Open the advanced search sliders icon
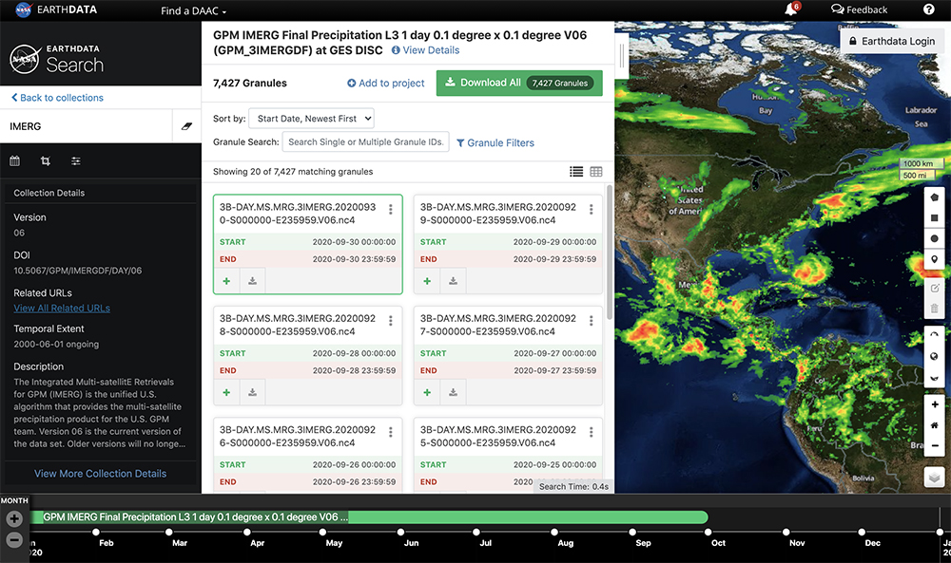 click(x=76, y=161)
